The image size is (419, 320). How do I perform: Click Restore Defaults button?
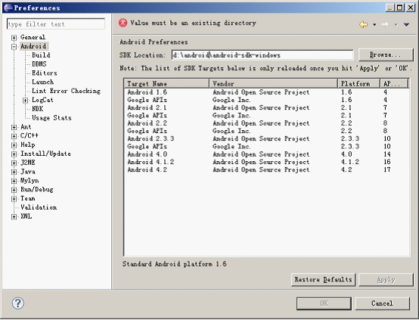click(323, 280)
